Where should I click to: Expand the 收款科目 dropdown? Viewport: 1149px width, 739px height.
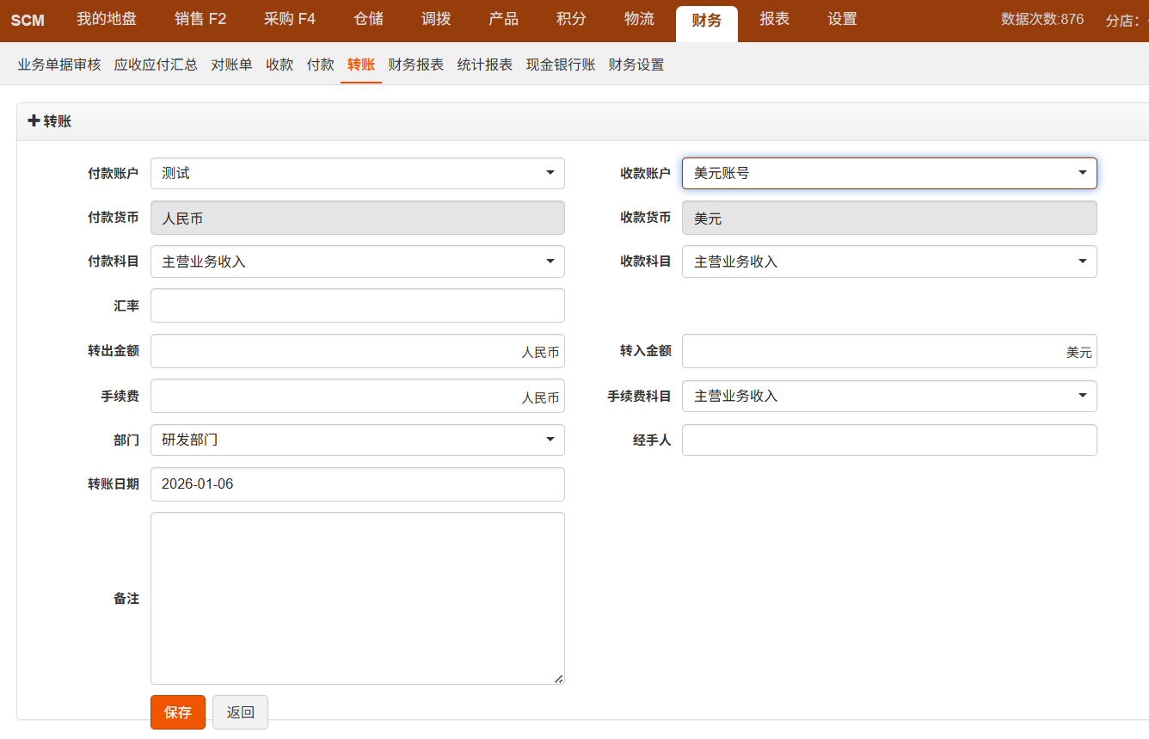888,262
